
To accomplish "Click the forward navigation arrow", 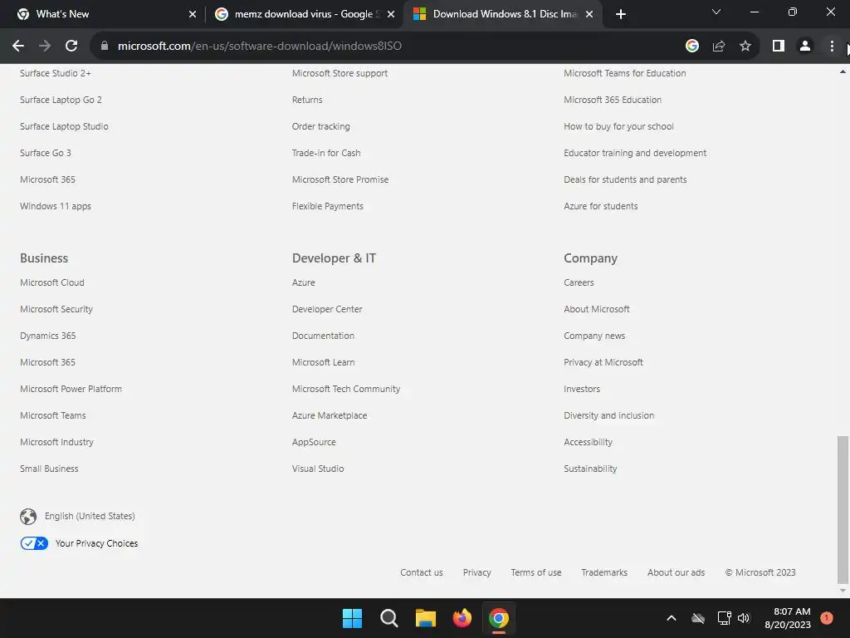I will pos(45,47).
